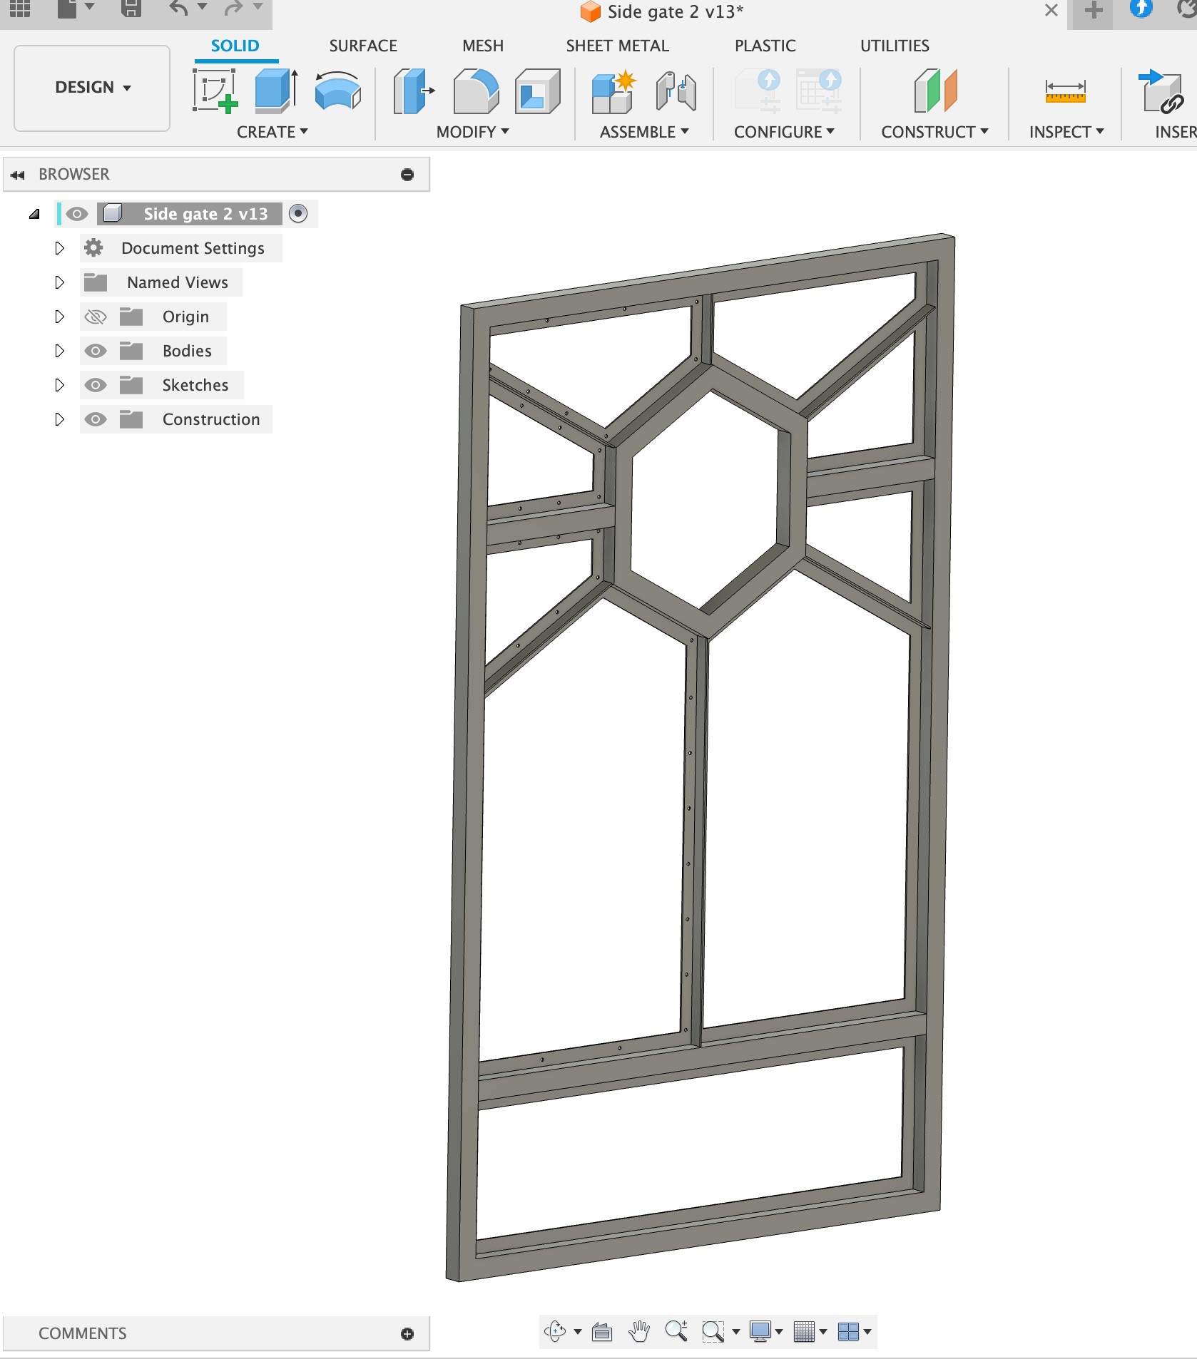Open the CONSTRUCT menu
This screenshot has height=1359, width=1197.
click(x=934, y=132)
